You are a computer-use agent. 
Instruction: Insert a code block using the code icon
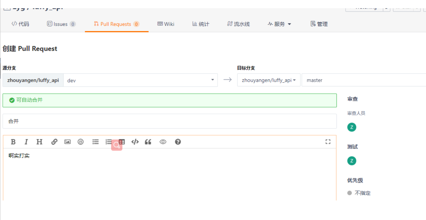tap(135, 142)
